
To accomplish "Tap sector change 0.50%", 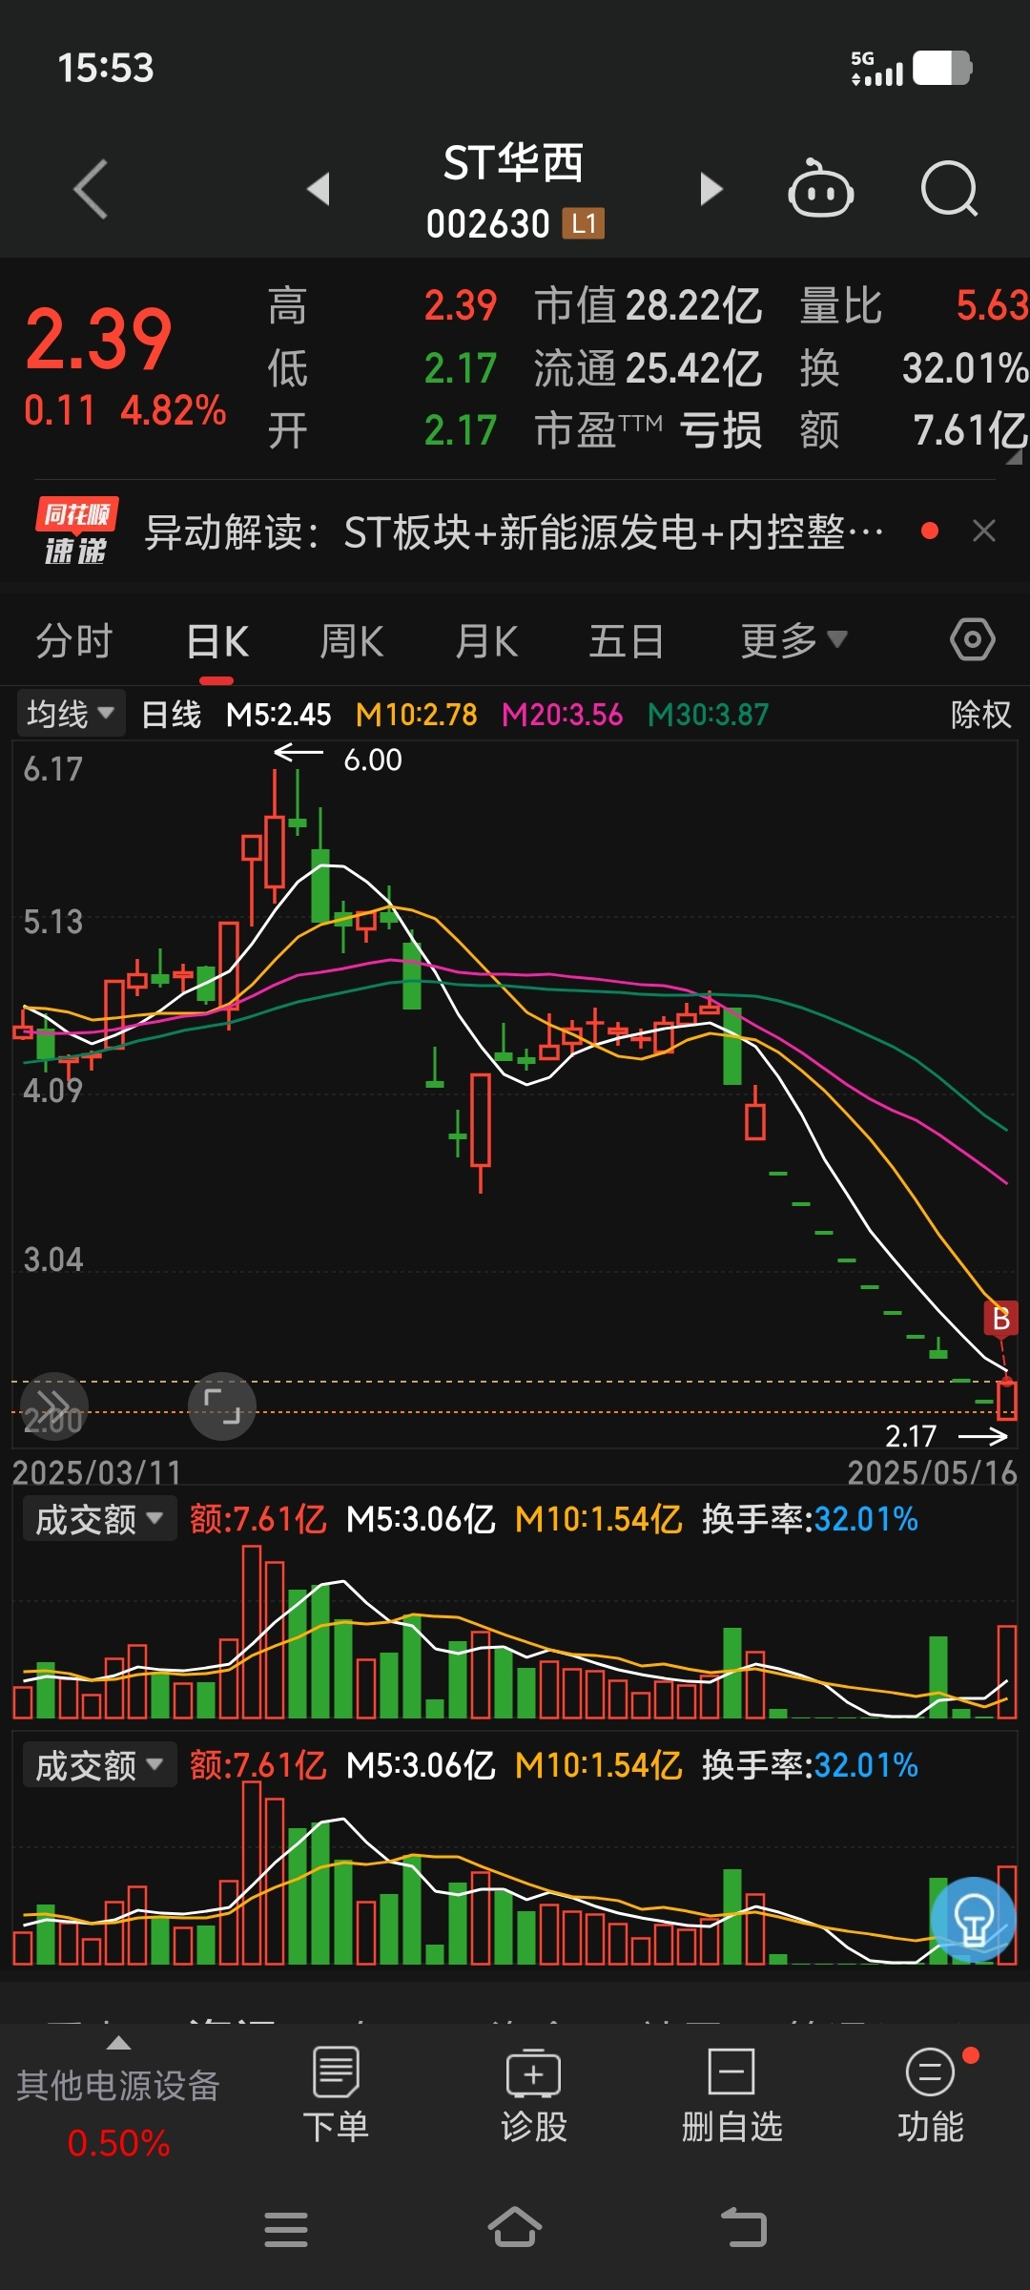I will [118, 2144].
